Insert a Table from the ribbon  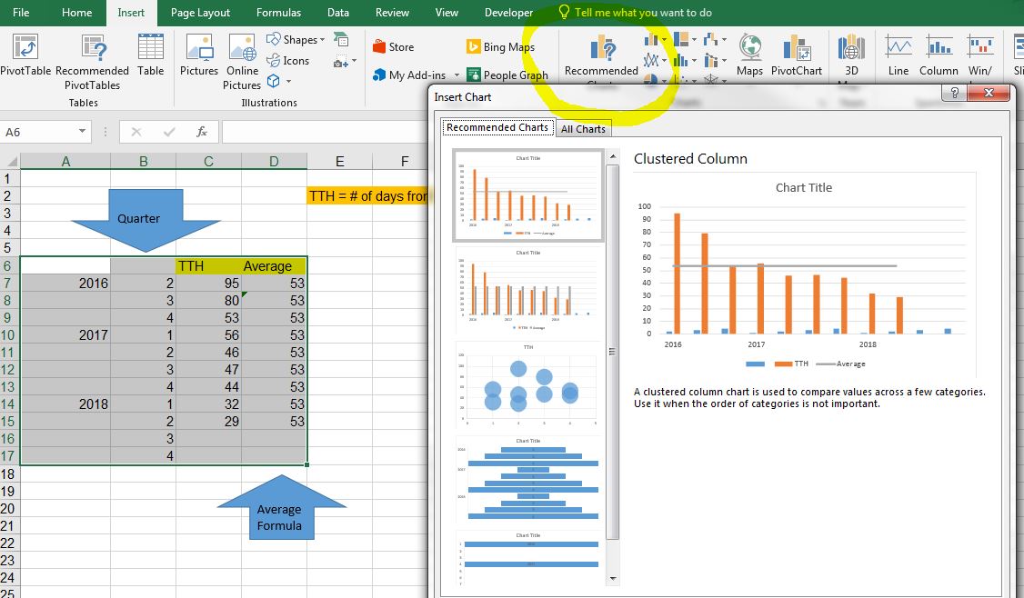click(151, 48)
